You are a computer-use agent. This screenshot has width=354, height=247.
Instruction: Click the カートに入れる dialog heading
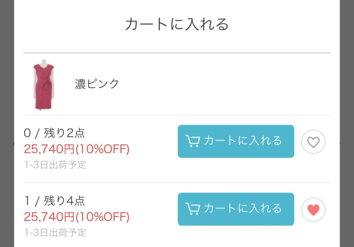coord(177,24)
